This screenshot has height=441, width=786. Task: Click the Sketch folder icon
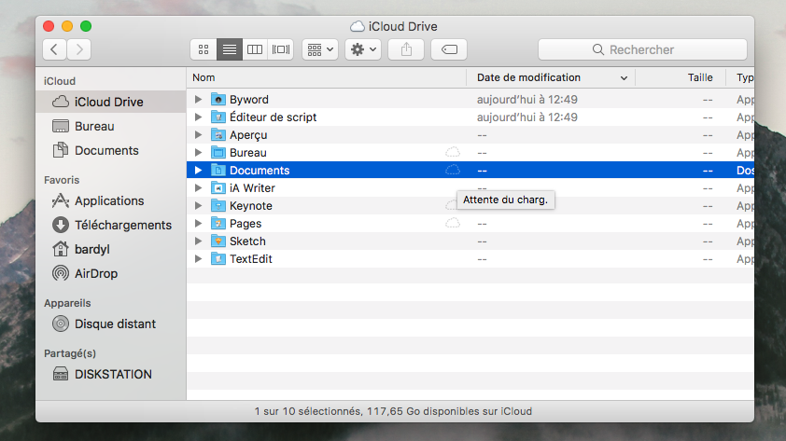point(218,241)
